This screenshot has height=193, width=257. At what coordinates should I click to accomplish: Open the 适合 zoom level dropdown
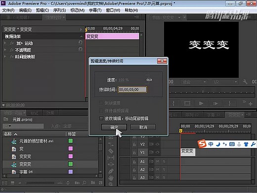(194, 82)
